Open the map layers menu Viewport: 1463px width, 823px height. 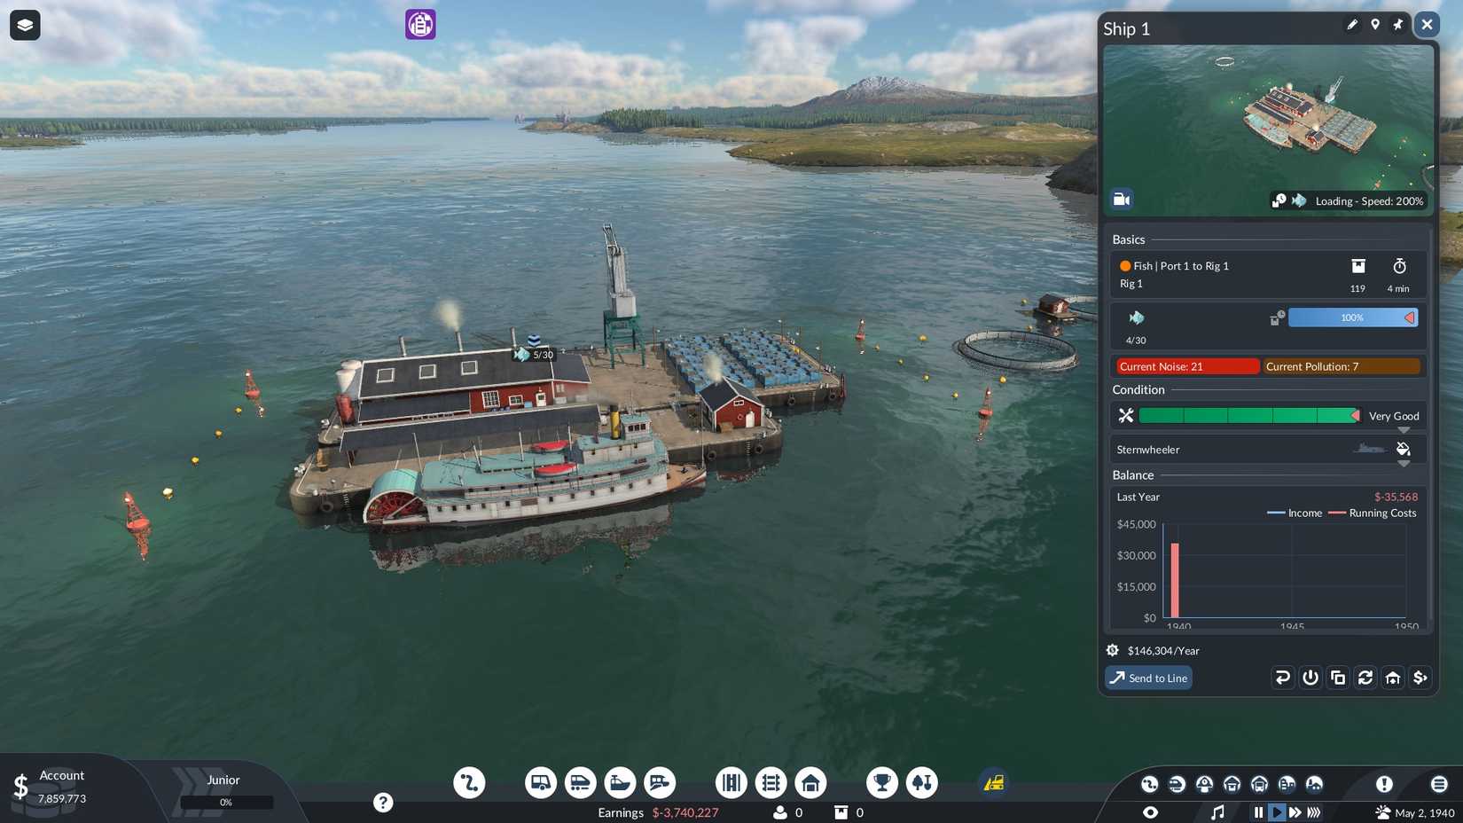(25, 25)
